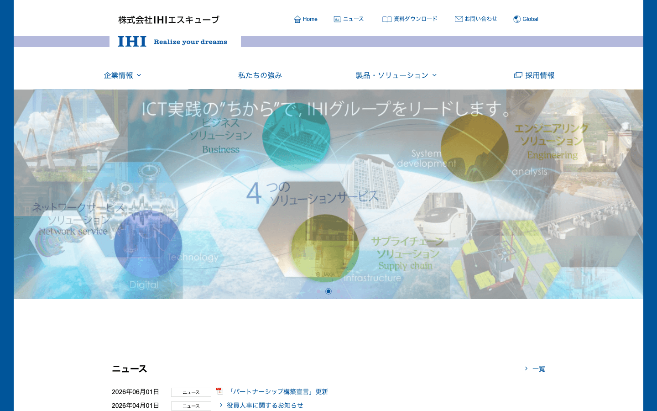Click the PDF icon on 2026年06月01日 news row

tap(219, 391)
